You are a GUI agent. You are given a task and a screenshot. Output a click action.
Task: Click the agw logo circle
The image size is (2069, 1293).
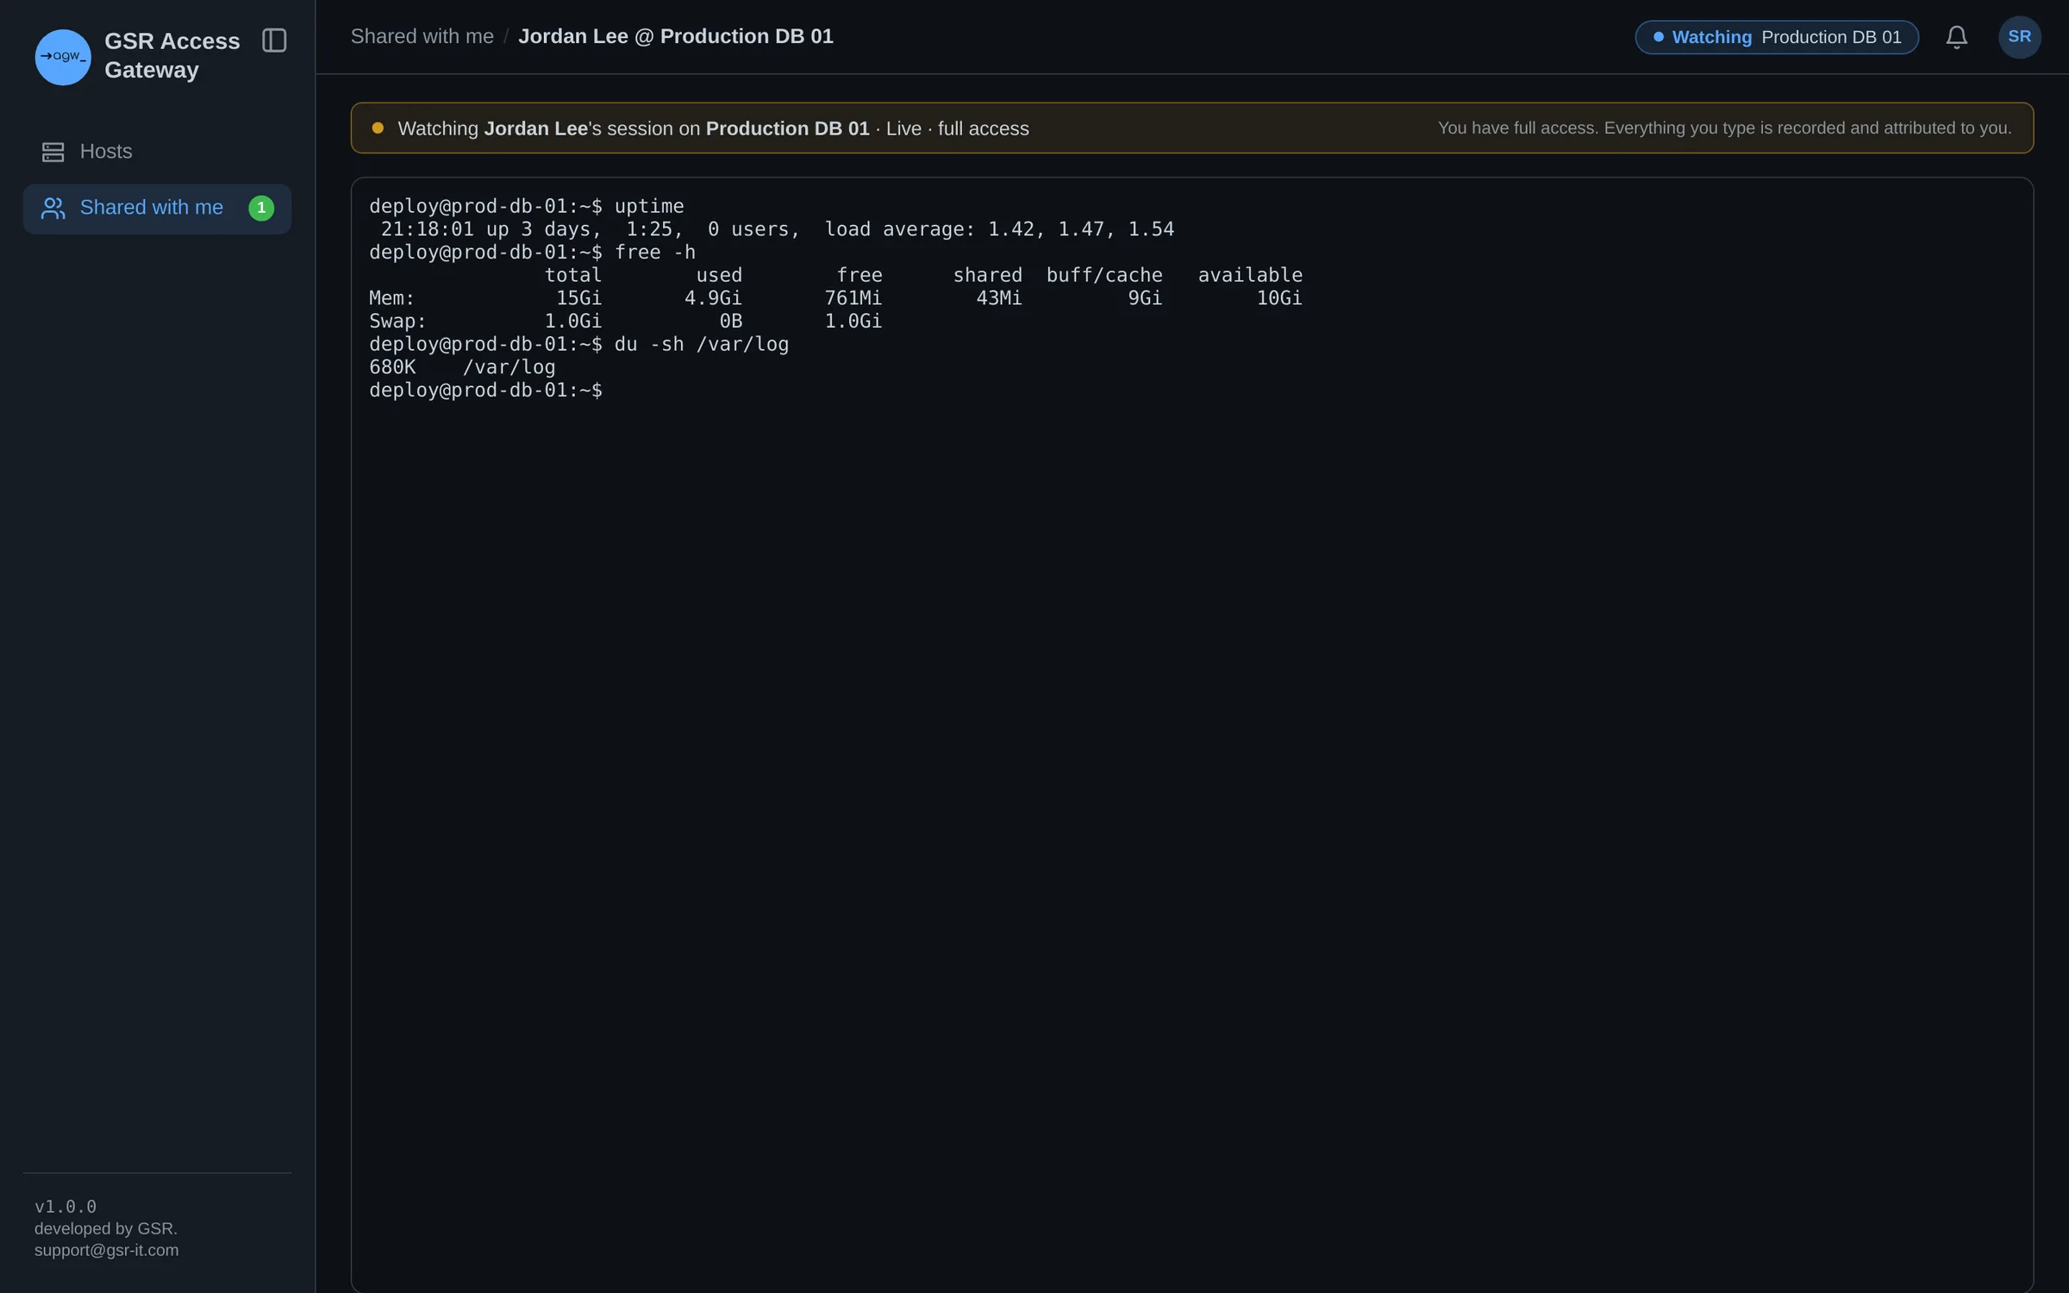point(63,57)
